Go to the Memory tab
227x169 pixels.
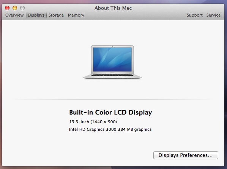tap(76, 15)
